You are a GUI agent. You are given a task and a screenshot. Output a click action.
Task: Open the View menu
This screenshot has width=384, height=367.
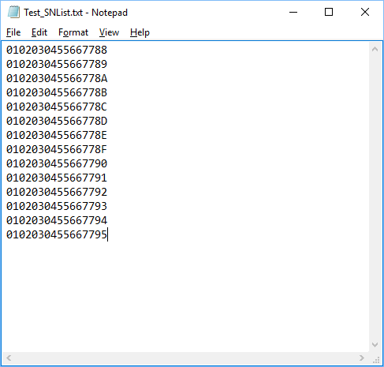(x=109, y=32)
